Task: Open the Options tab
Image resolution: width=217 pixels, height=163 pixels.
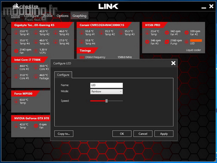Action: pos(62,16)
